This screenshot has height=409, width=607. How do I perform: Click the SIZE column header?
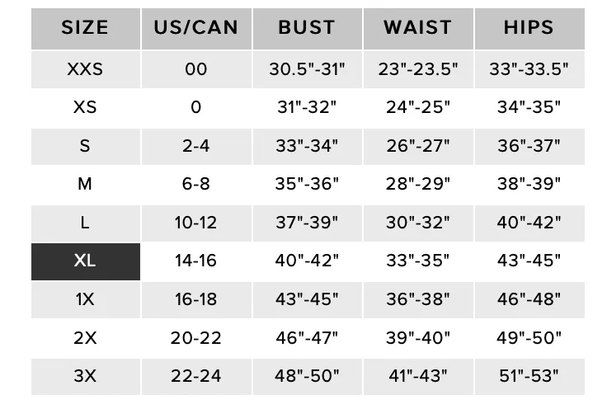(x=86, y=29)
